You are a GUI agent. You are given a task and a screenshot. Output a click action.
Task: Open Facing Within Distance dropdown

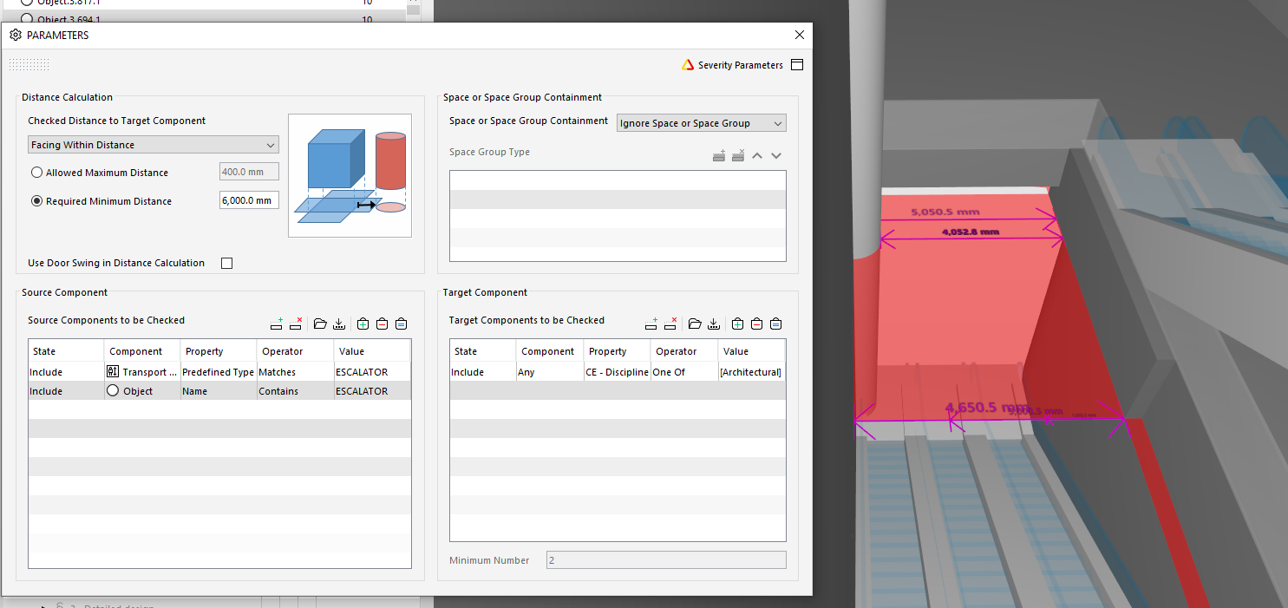[x=154, y=145]
